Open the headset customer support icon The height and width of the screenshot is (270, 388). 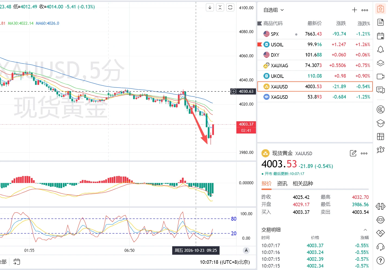[x=380, y=247]
